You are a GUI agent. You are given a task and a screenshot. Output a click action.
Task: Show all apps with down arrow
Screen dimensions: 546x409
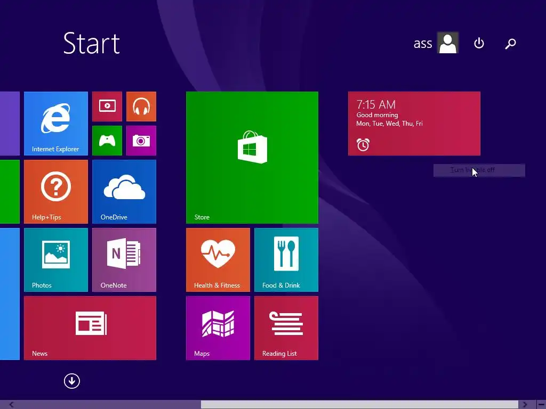[x=72, y=381]
